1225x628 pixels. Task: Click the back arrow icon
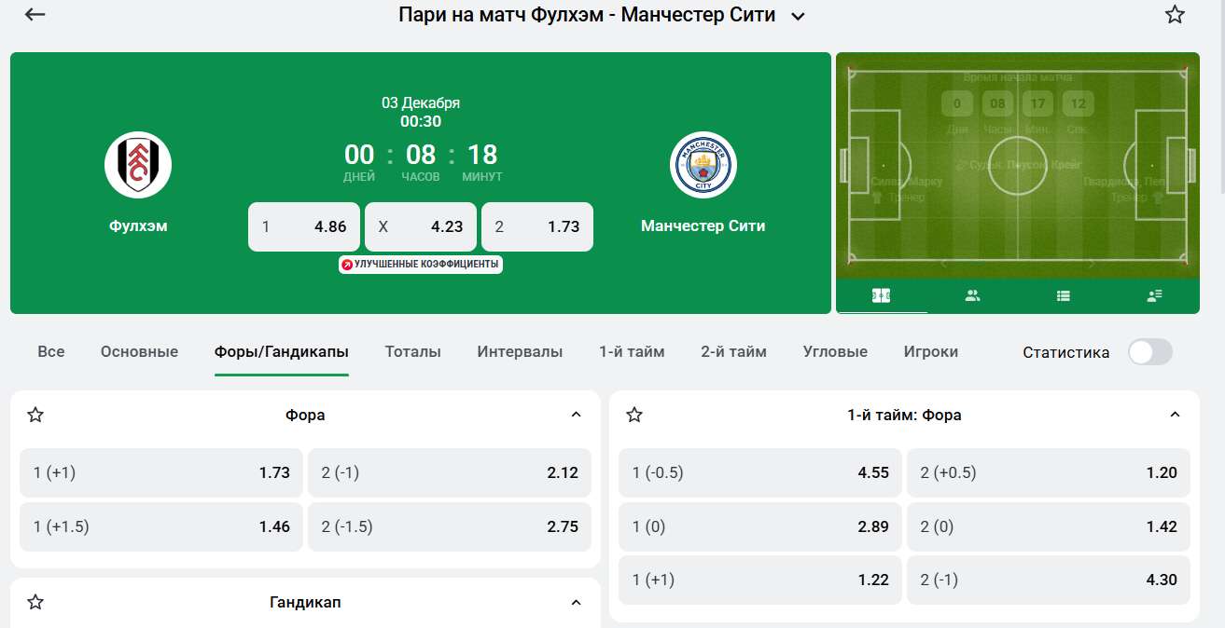(35, 15)
